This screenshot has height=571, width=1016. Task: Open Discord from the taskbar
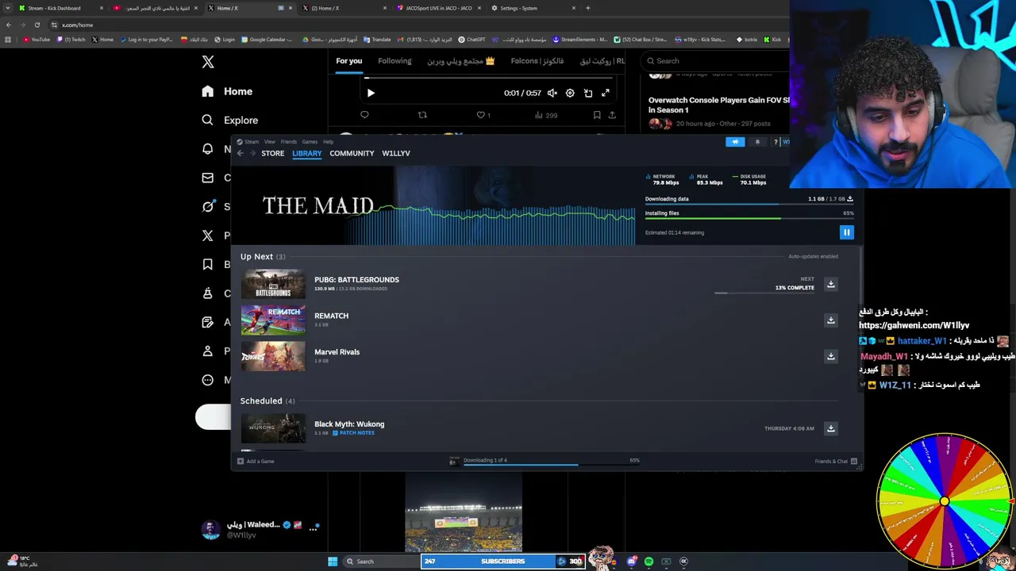[x=631, y=561]
